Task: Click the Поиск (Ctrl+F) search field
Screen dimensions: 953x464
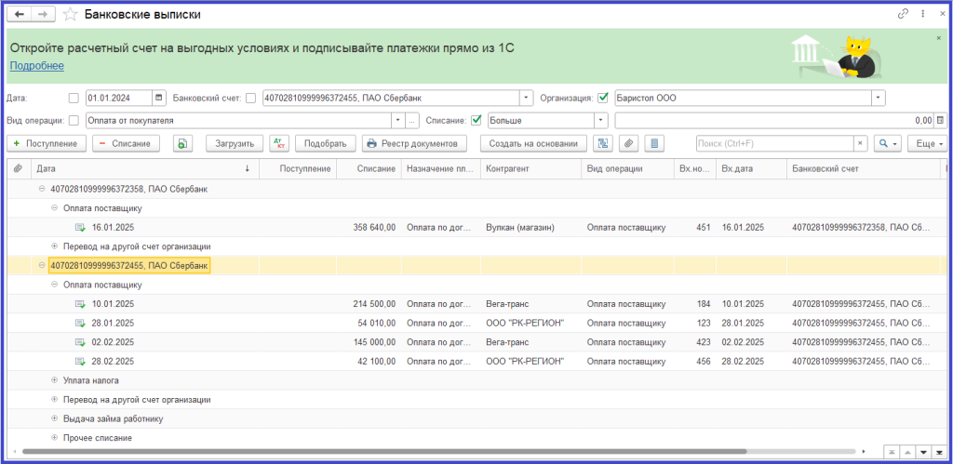Action: [x=772, y=143]
